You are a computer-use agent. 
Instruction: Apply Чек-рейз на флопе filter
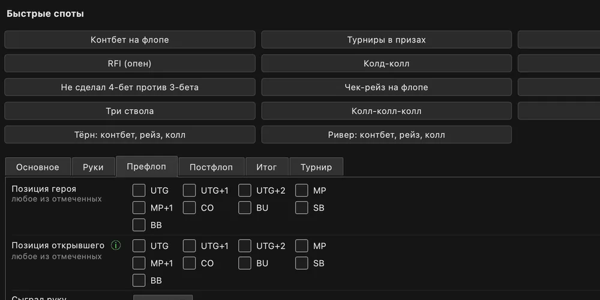pos(386,87)
